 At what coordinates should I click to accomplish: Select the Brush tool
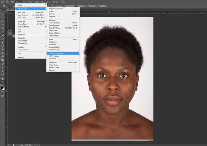(2, 39)
